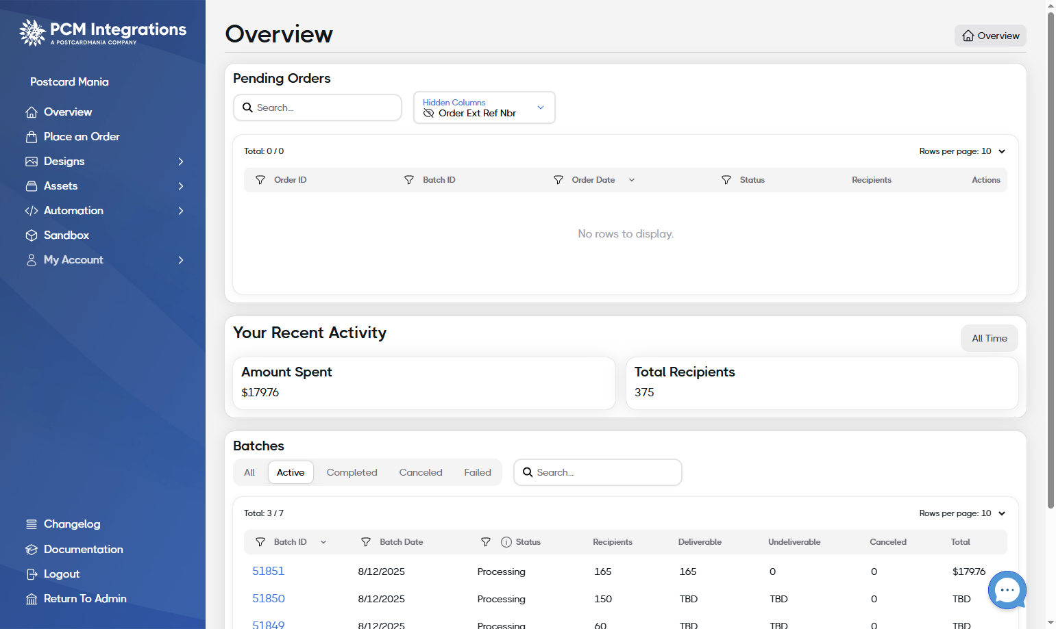Image resolution: width=1056 pixels, height=629 pixels.
Task: Show the Failed batches tab
Action: (478, 472)
